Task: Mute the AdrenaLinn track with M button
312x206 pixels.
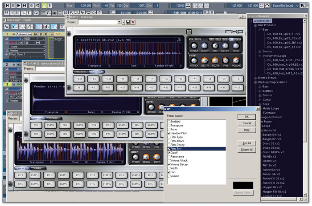Action: (35, 34)
